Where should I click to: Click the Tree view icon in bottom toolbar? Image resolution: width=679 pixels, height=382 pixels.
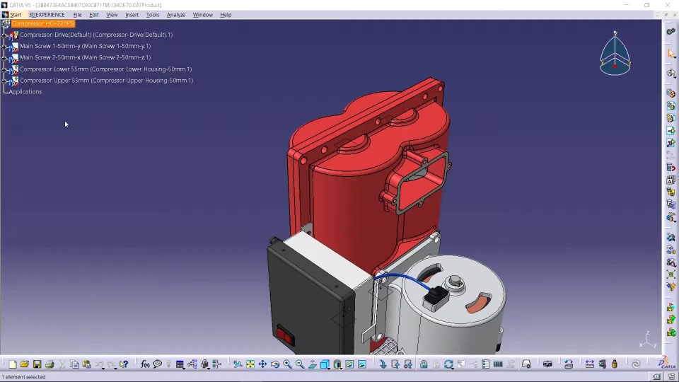[192, 364]
